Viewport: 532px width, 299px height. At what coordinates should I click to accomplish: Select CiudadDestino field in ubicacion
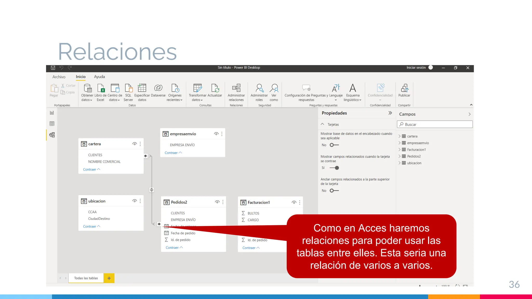click(99, 219)
